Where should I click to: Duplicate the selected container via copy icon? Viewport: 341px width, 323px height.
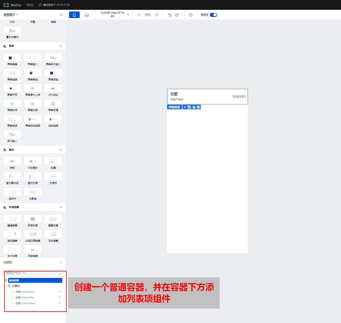point(194,107)
